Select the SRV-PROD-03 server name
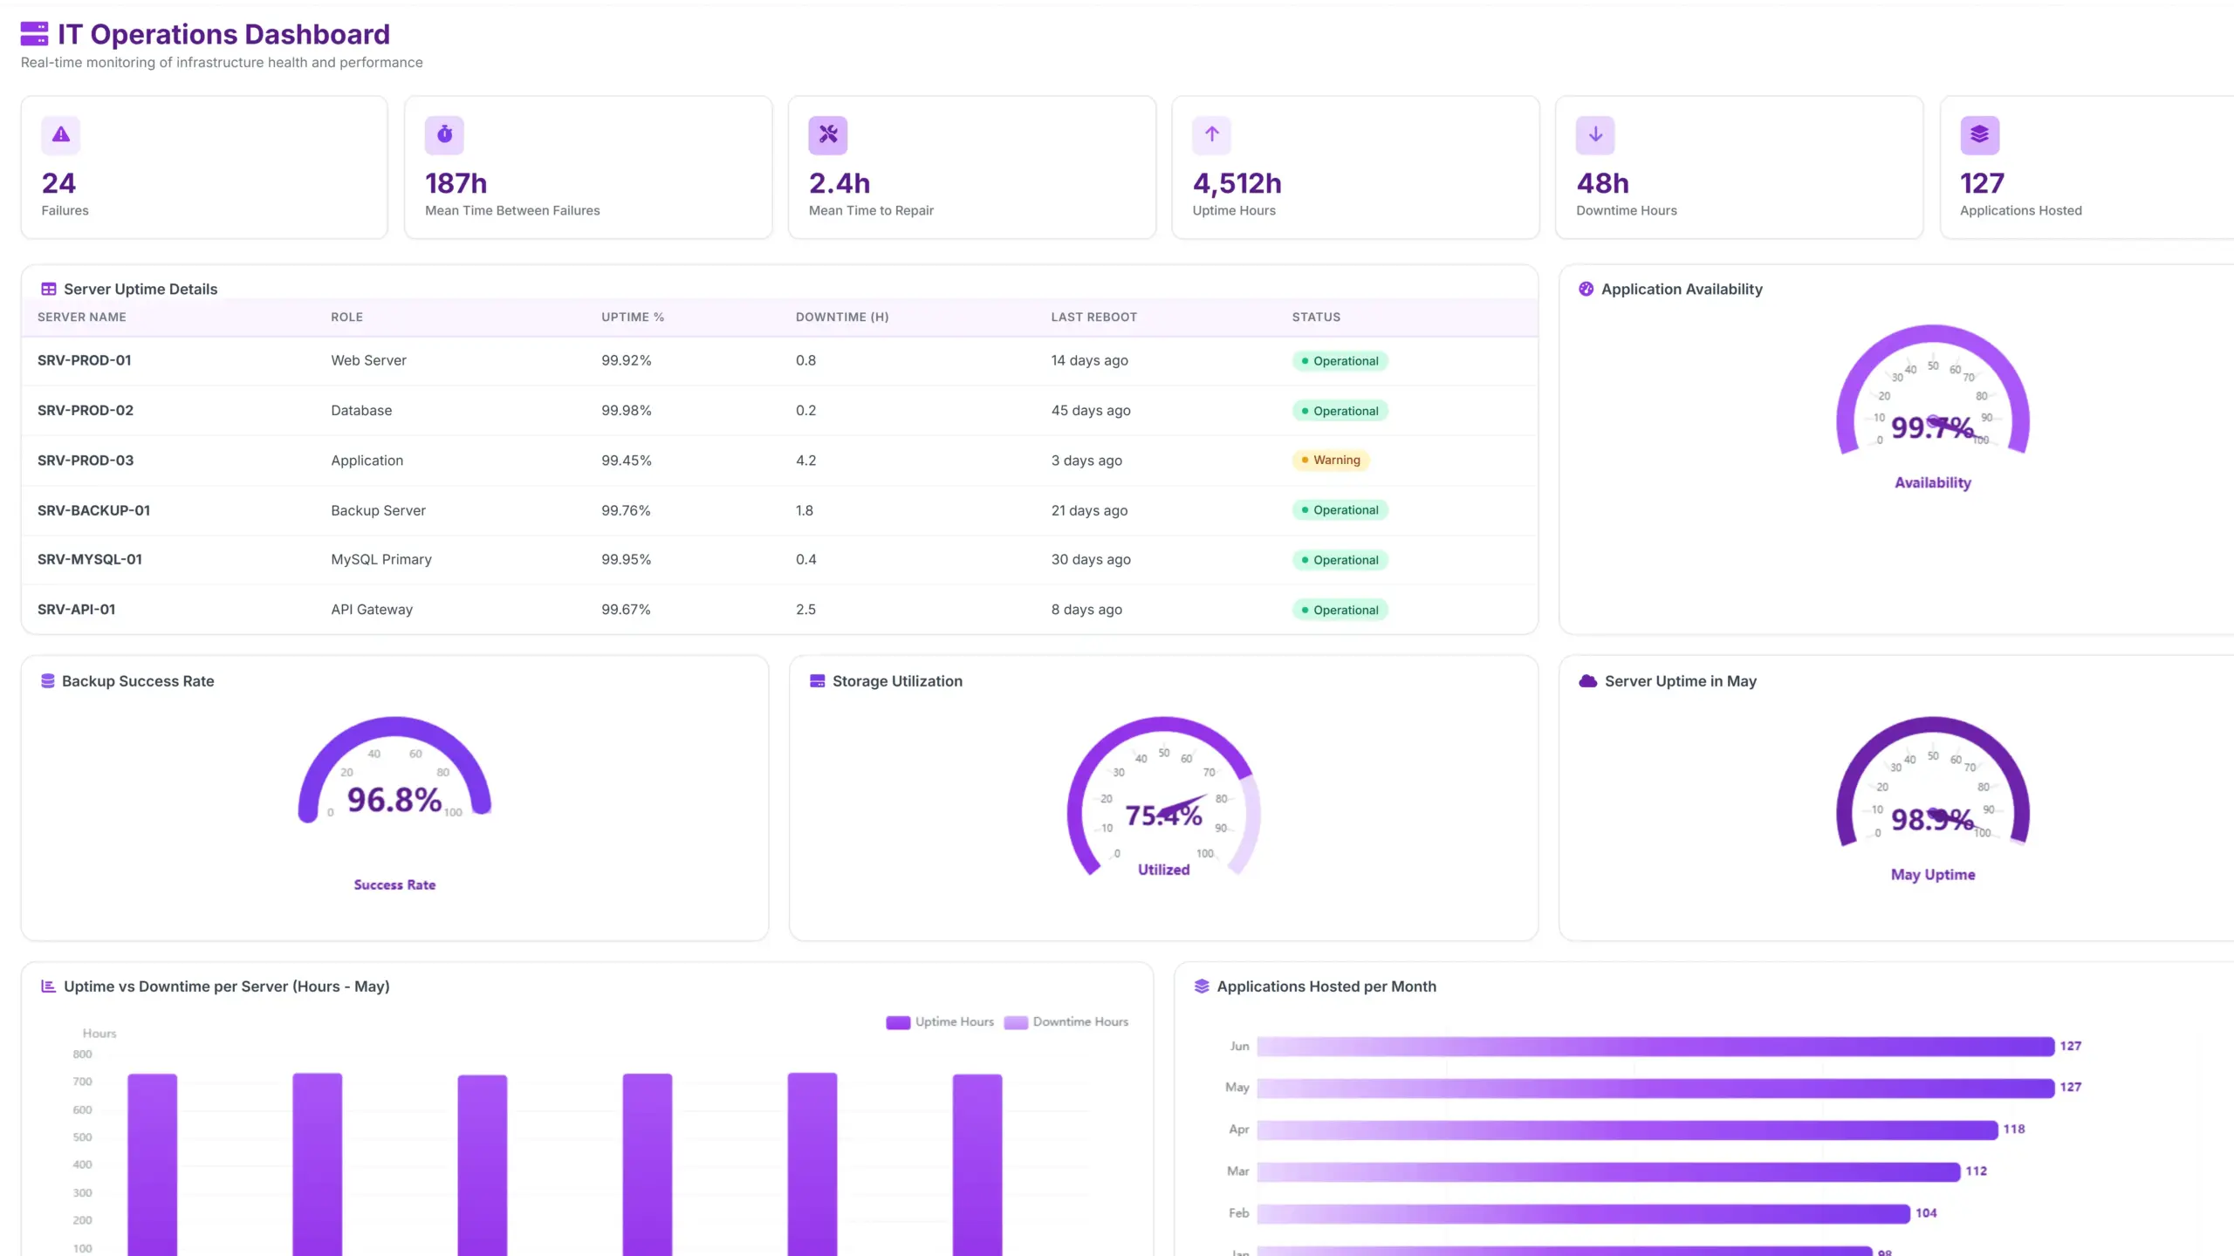Viewport: 2234px width, 1256px height. click(x=86, y=461)
